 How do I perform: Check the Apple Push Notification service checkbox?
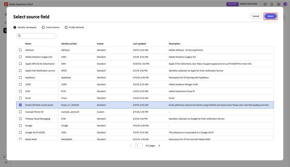[x=20, y=71]
